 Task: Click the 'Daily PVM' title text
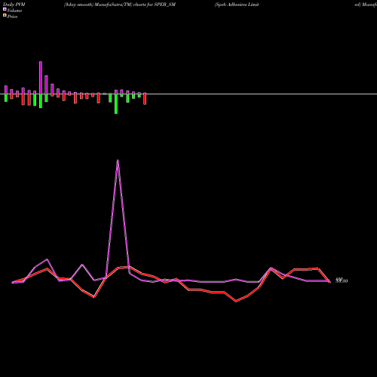(x=14, y=5)
